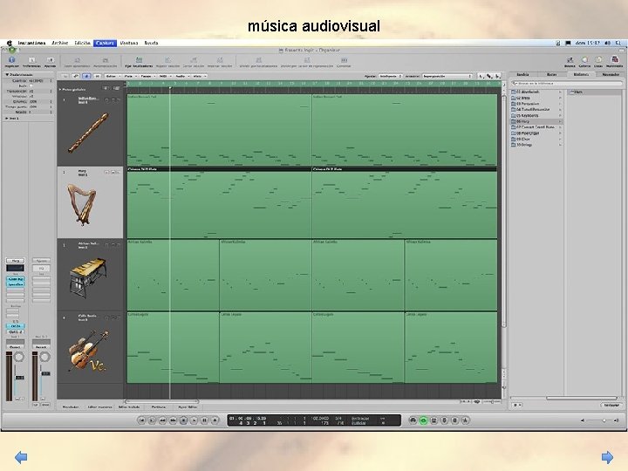Click the record button in transport
The height and width of the screenshot is (471, 628).
tap(215, 420)
